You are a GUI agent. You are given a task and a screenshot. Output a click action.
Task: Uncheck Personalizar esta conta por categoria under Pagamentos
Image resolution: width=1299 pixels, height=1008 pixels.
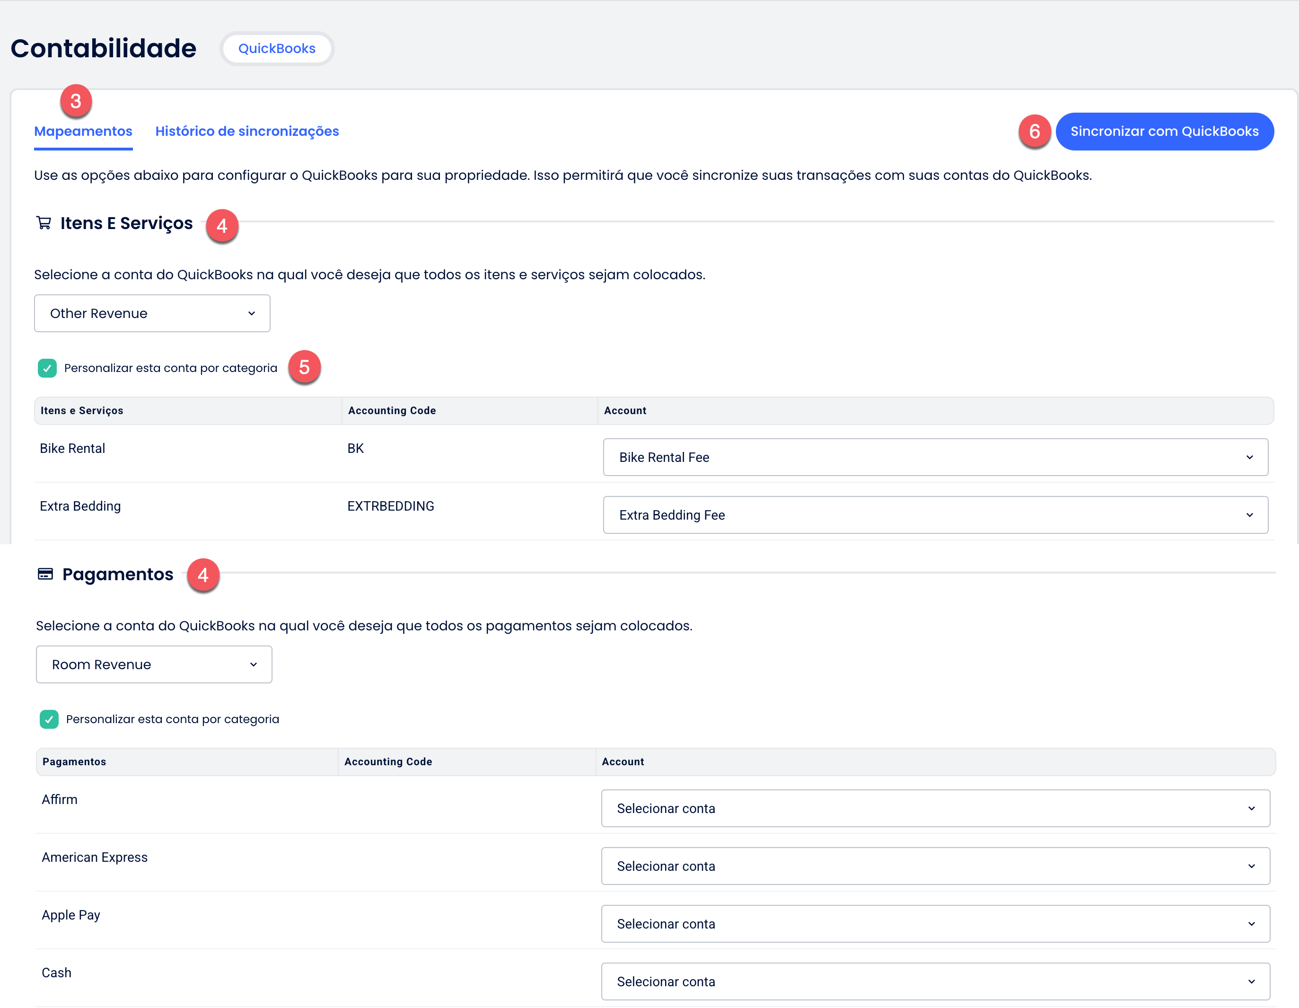pos(49,719)
